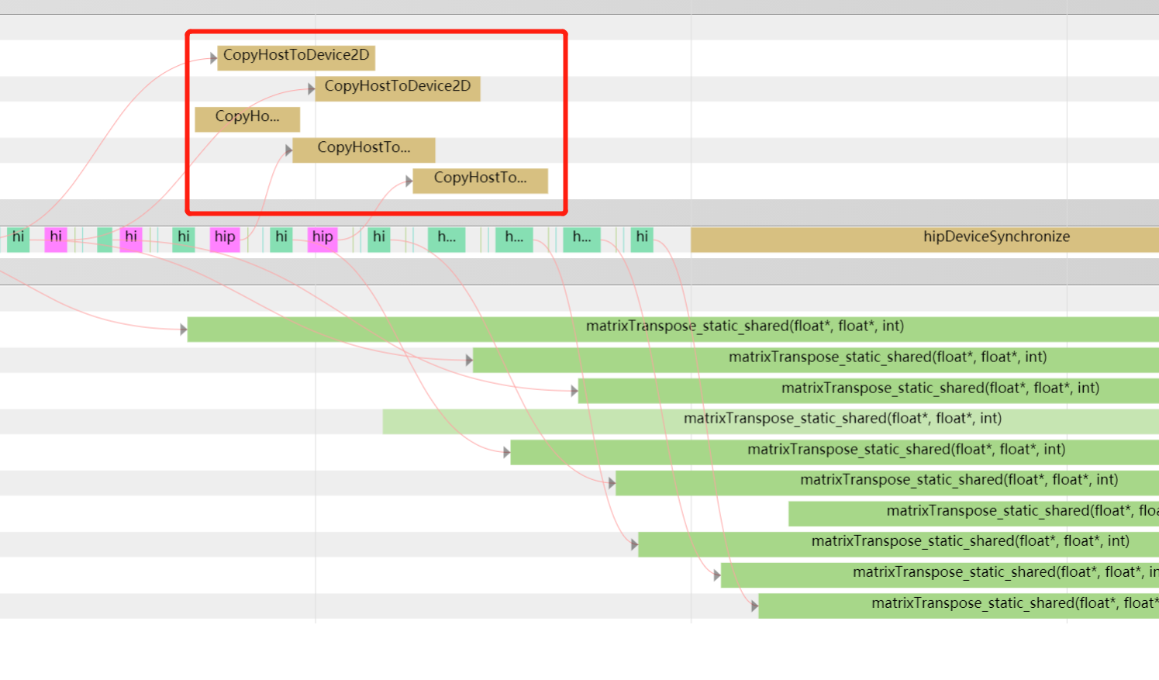Select the fifth CopyHostTo... memory copy

[x=480, y=179]
